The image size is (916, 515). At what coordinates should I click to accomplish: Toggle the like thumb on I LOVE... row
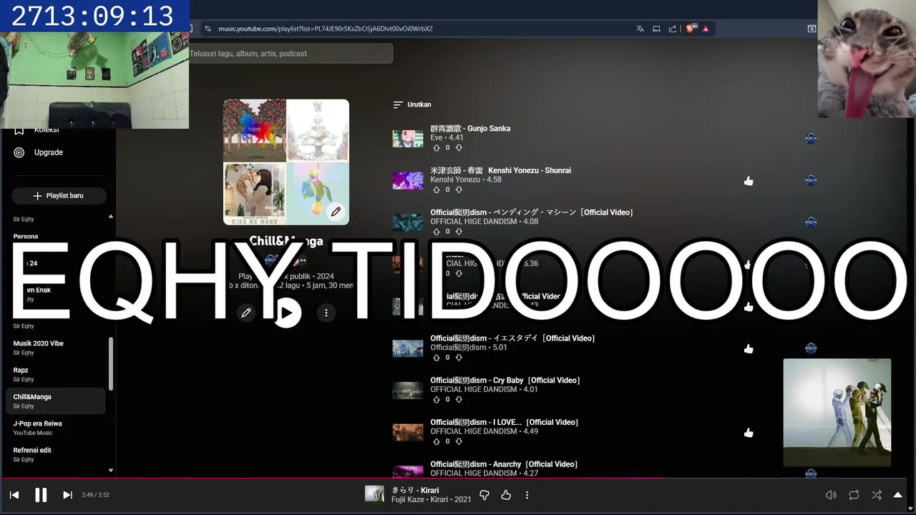coord(749,433)
